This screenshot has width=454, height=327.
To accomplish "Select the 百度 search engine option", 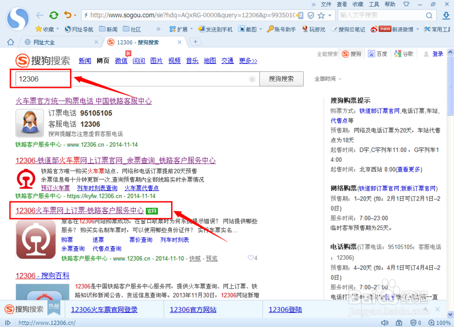I will 378,54.
